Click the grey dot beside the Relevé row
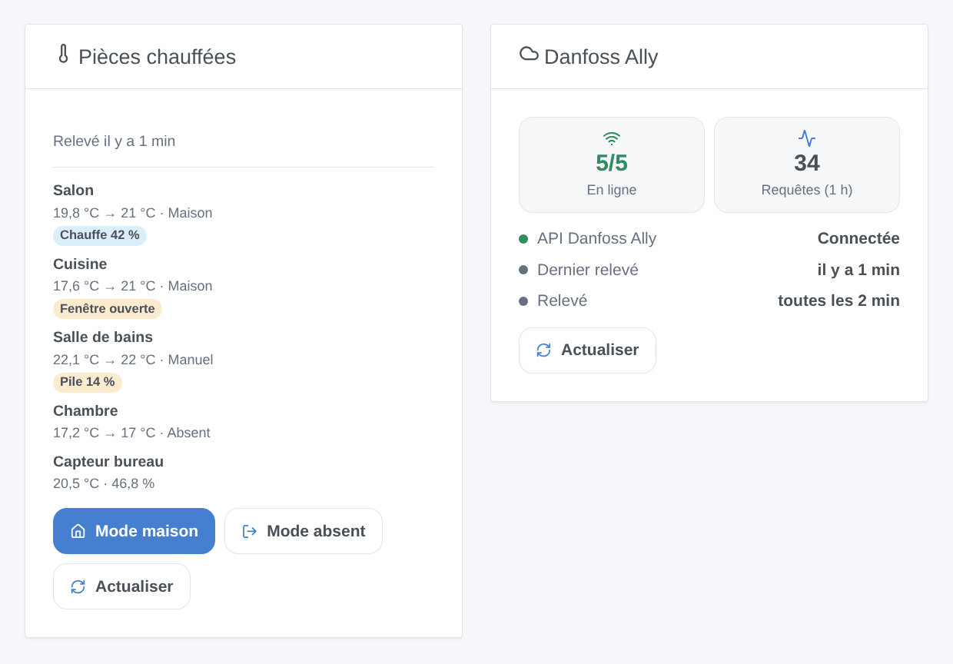953x664 pixels. point(523,301)
